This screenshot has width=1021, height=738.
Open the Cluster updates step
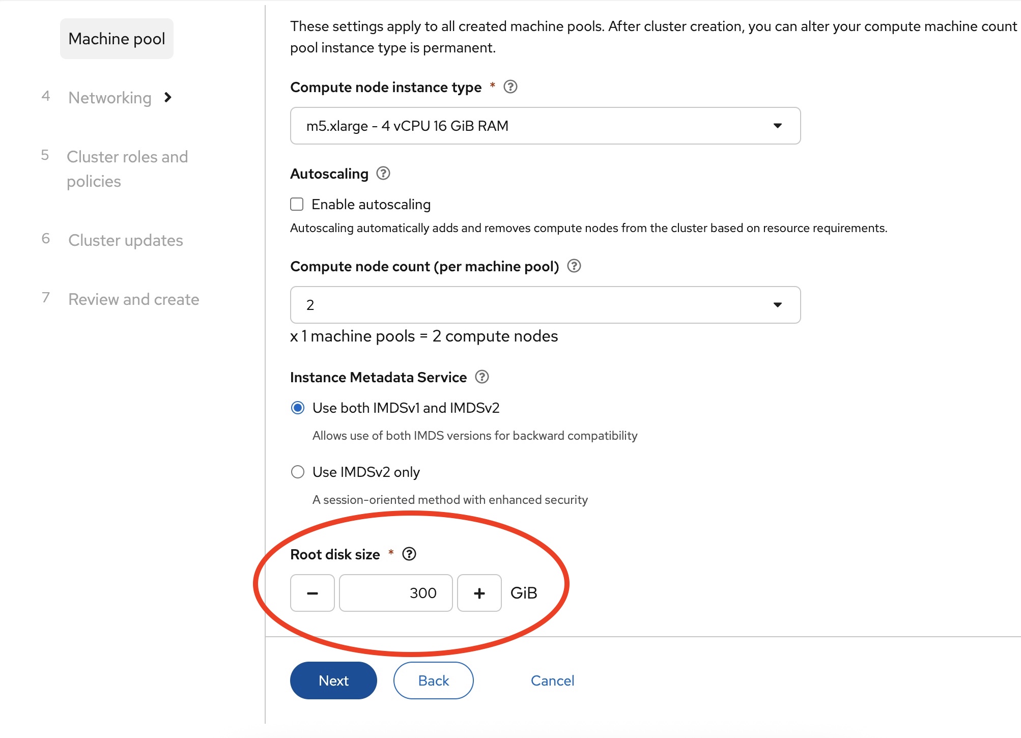[x=126, y=240]
